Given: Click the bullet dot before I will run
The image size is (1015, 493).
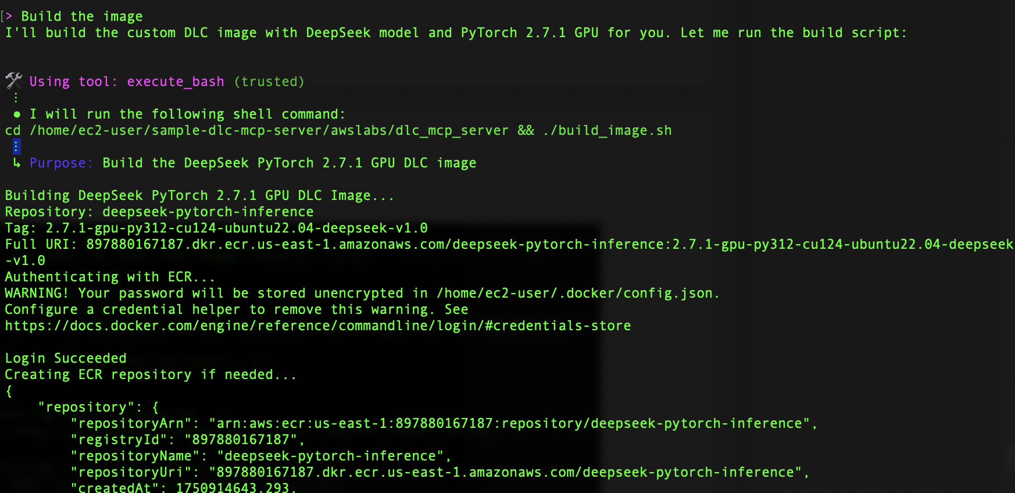Looking at the screenshot, I should pos(17,115).
